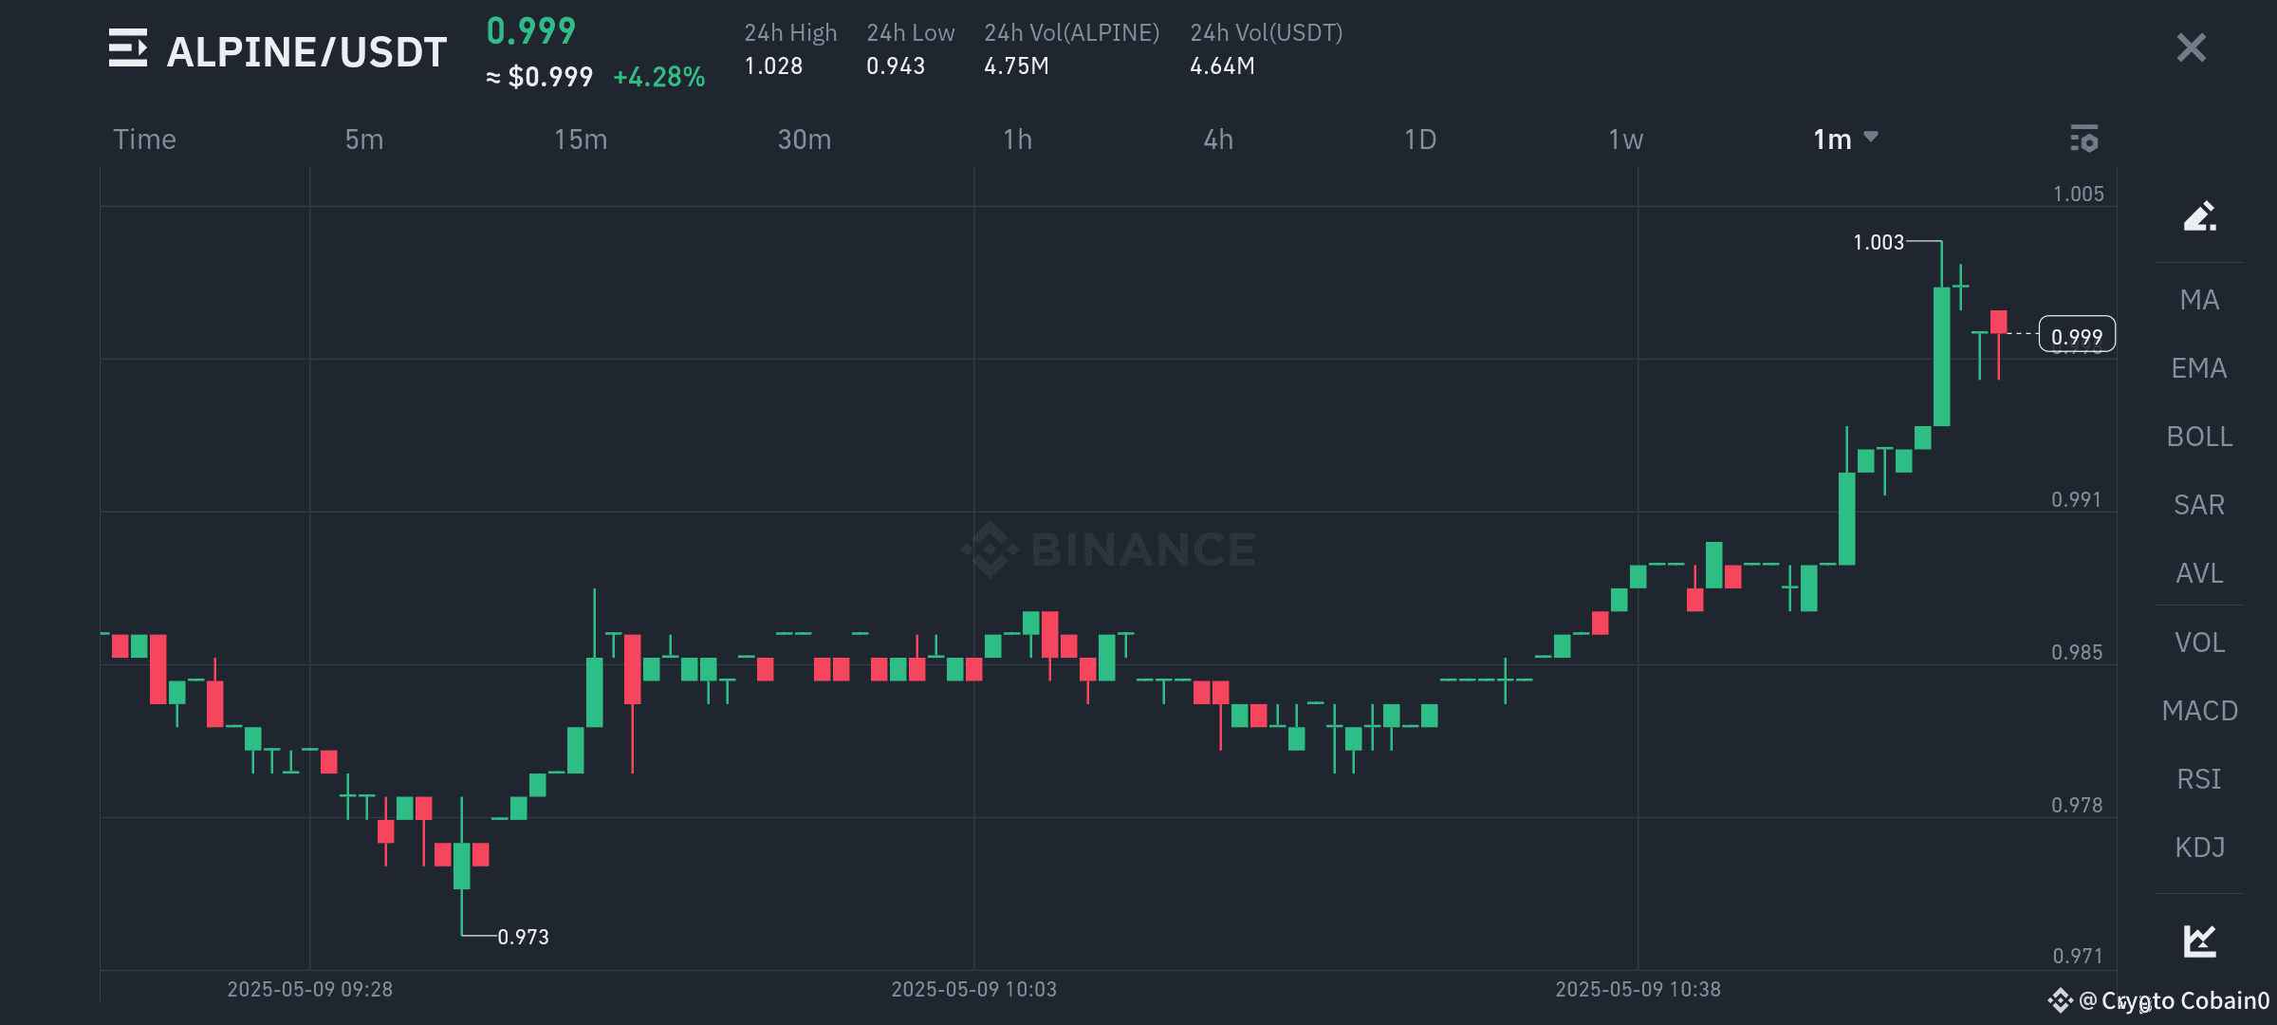Image resolution: width=2277 pixels, height=1025 pixels.
Task: Click the ALPINE/USDT pair logo
Action: [129, 49]
